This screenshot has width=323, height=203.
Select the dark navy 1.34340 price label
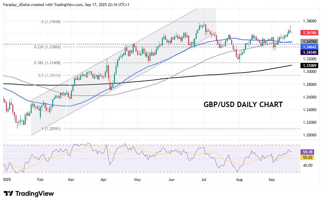tap(308, 52)
